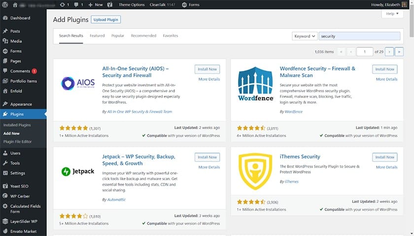Install the iThemes Security plugin
The image size is (414, 236).
pyautogui.click(x=385, y=157)
